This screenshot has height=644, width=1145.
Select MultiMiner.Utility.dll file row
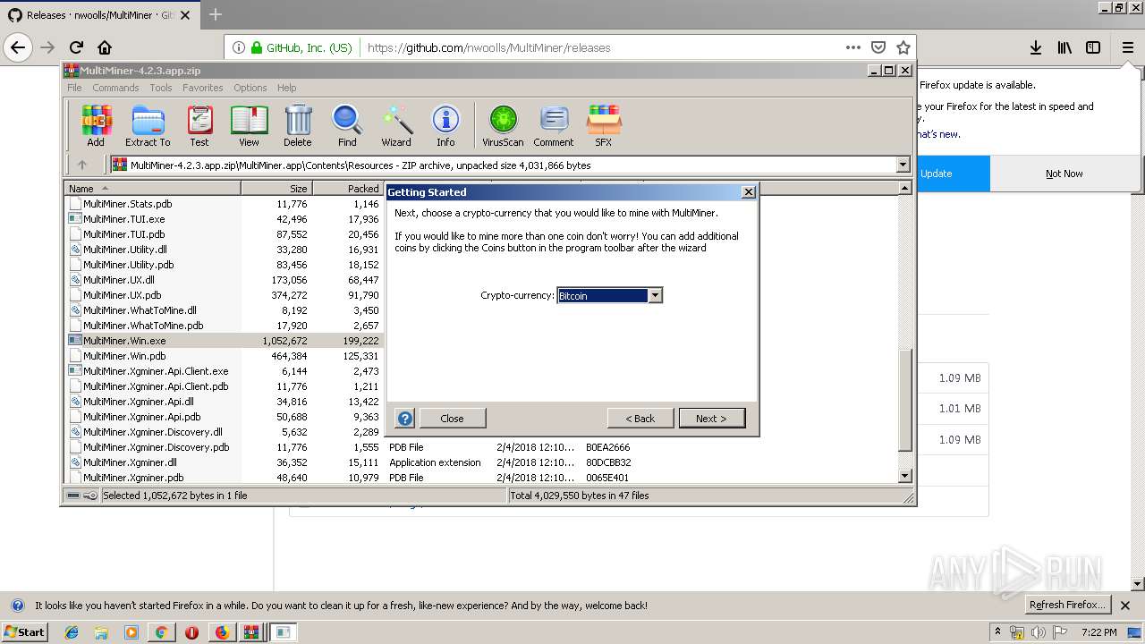click(224, 250)
